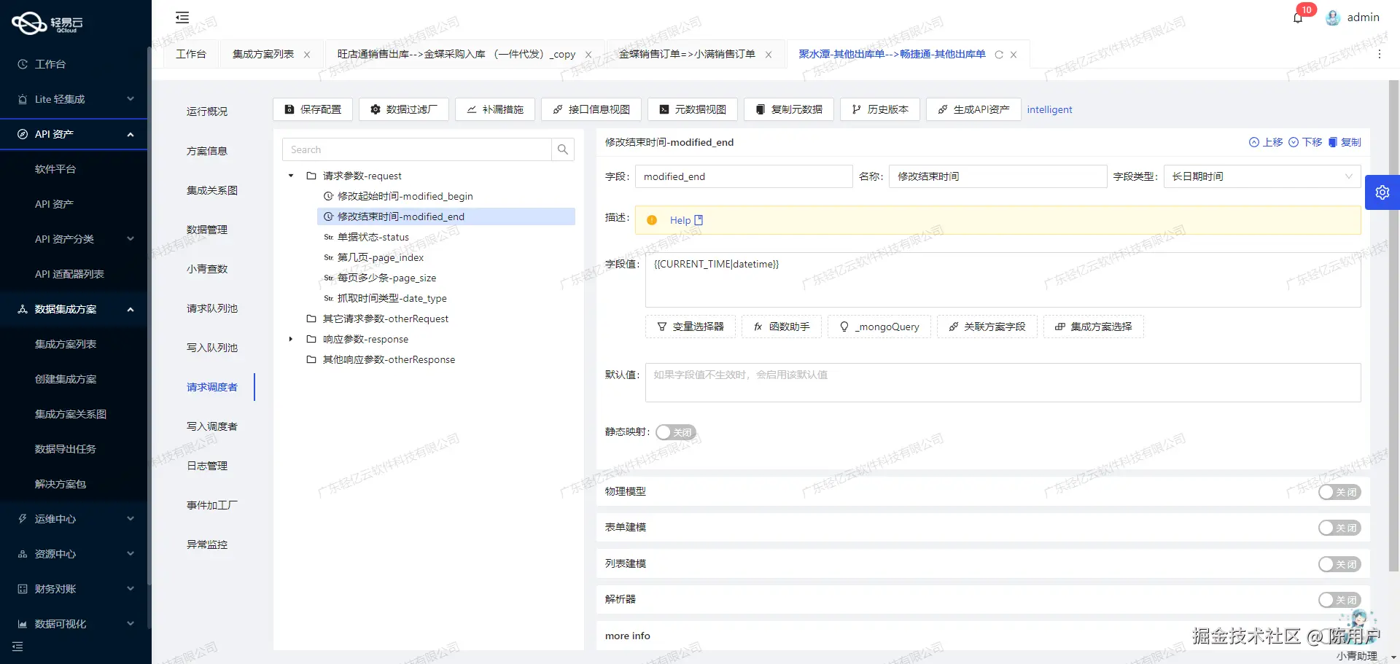Enable the 物理模型 toggle

(x=1339, y=492)
